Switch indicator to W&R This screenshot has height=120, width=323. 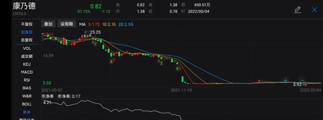click(x=27, y=96)
